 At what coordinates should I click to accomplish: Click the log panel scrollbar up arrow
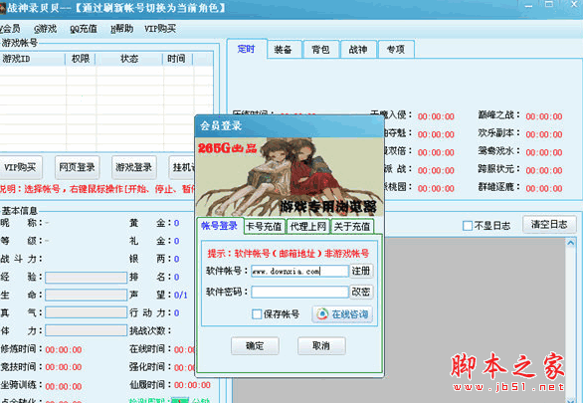571,243
